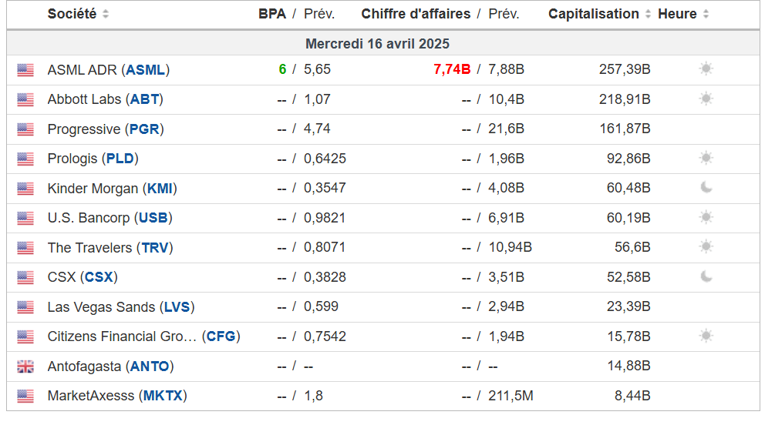
Task: Click the U.S. Bancorp USB ticker link
Action: coord(153,218)
